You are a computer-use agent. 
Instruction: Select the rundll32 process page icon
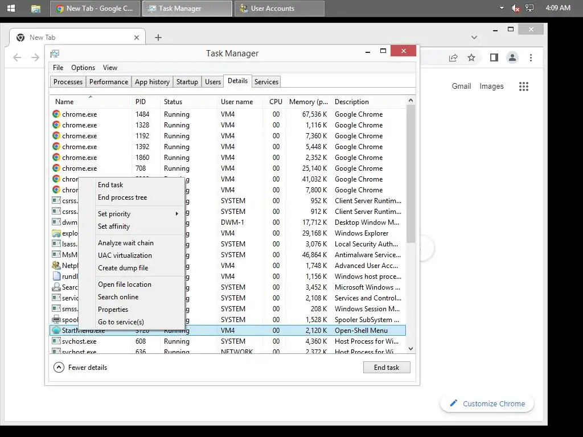tap(56, 276)
